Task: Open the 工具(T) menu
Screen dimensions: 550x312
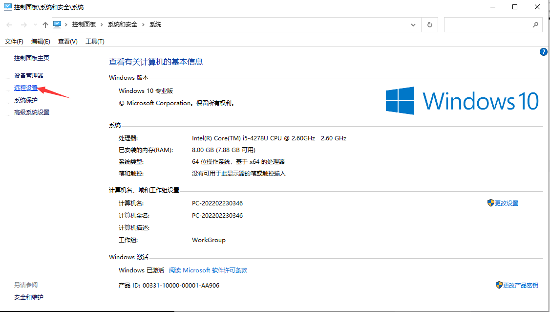Action: tap(95, 42)
